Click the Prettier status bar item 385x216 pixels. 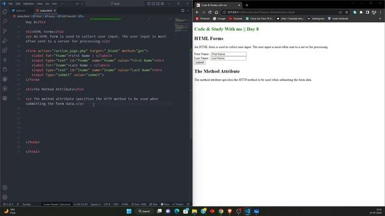pos(178,204)
